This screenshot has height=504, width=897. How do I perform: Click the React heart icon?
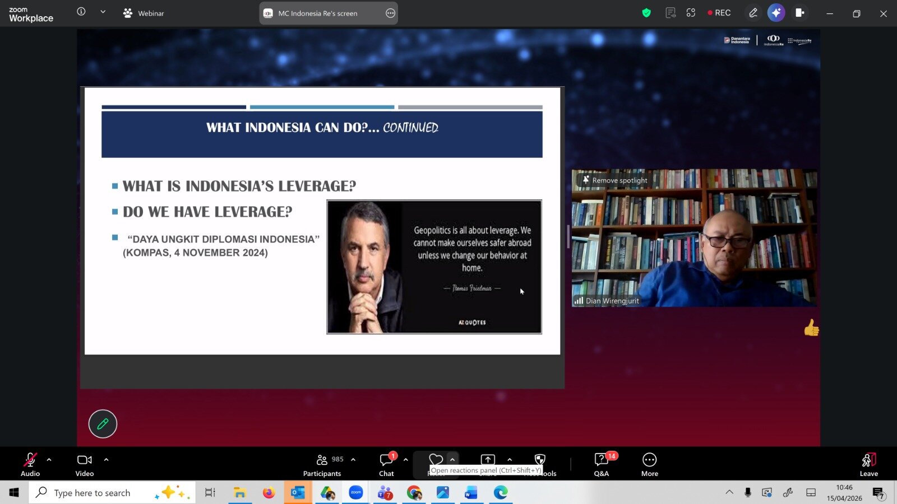click(436, 460)
